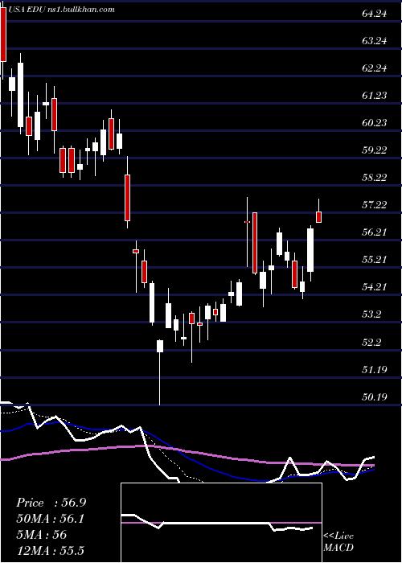This screenshot has height=563, width=402.
Task: Click the 59.22 price axis label
Action: click(375, 150)
